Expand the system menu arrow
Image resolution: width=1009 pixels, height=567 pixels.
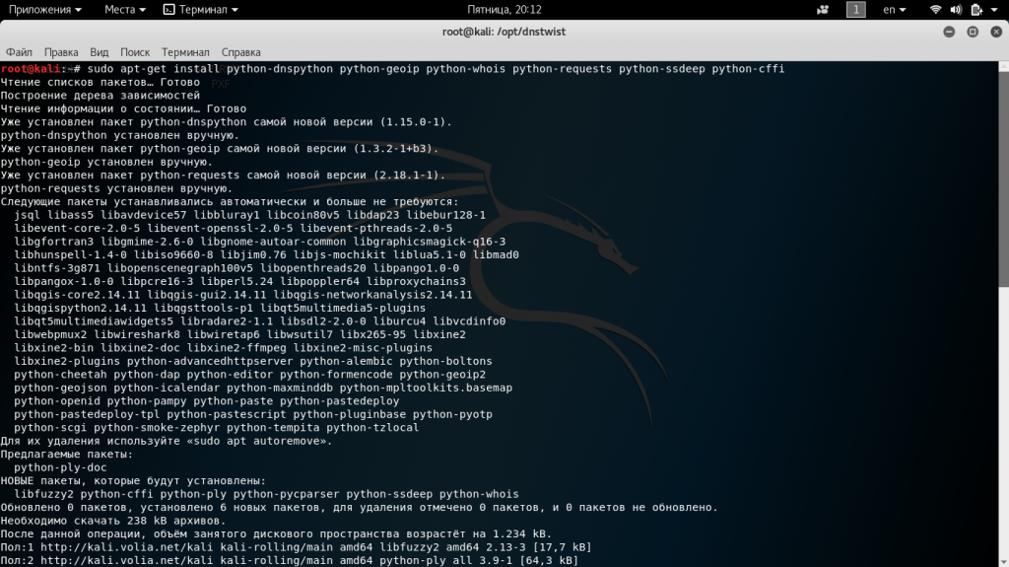995,10
